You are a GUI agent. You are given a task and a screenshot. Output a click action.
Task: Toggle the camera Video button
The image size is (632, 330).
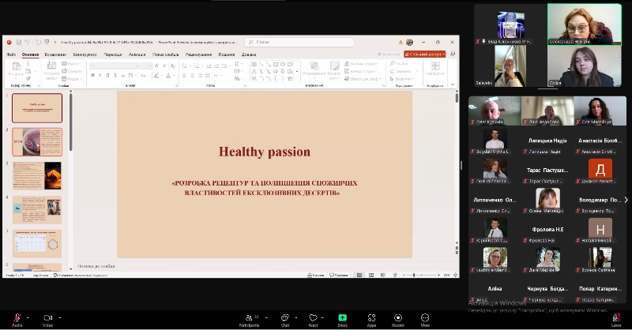(x=47, y=318)
